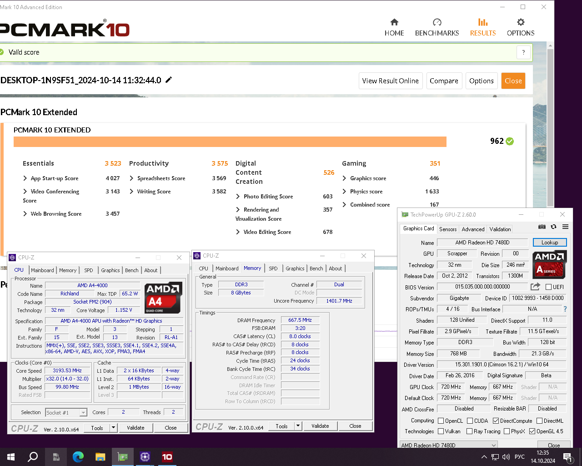Switch to Bench tab in CPU-Z CPU window

(132, 270)
